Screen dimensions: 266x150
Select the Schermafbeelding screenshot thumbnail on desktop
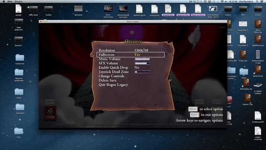[213, 8]
